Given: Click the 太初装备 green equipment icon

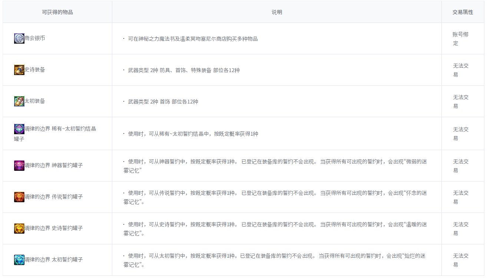Looking at the screenshot, I should pyautogui.click(x=19, y=101).
